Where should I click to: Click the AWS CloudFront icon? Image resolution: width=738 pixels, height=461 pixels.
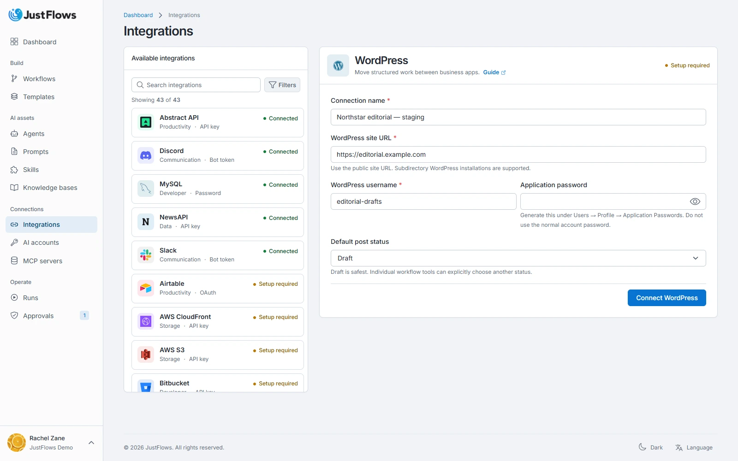pyautogui.click(x=146, y=321)
